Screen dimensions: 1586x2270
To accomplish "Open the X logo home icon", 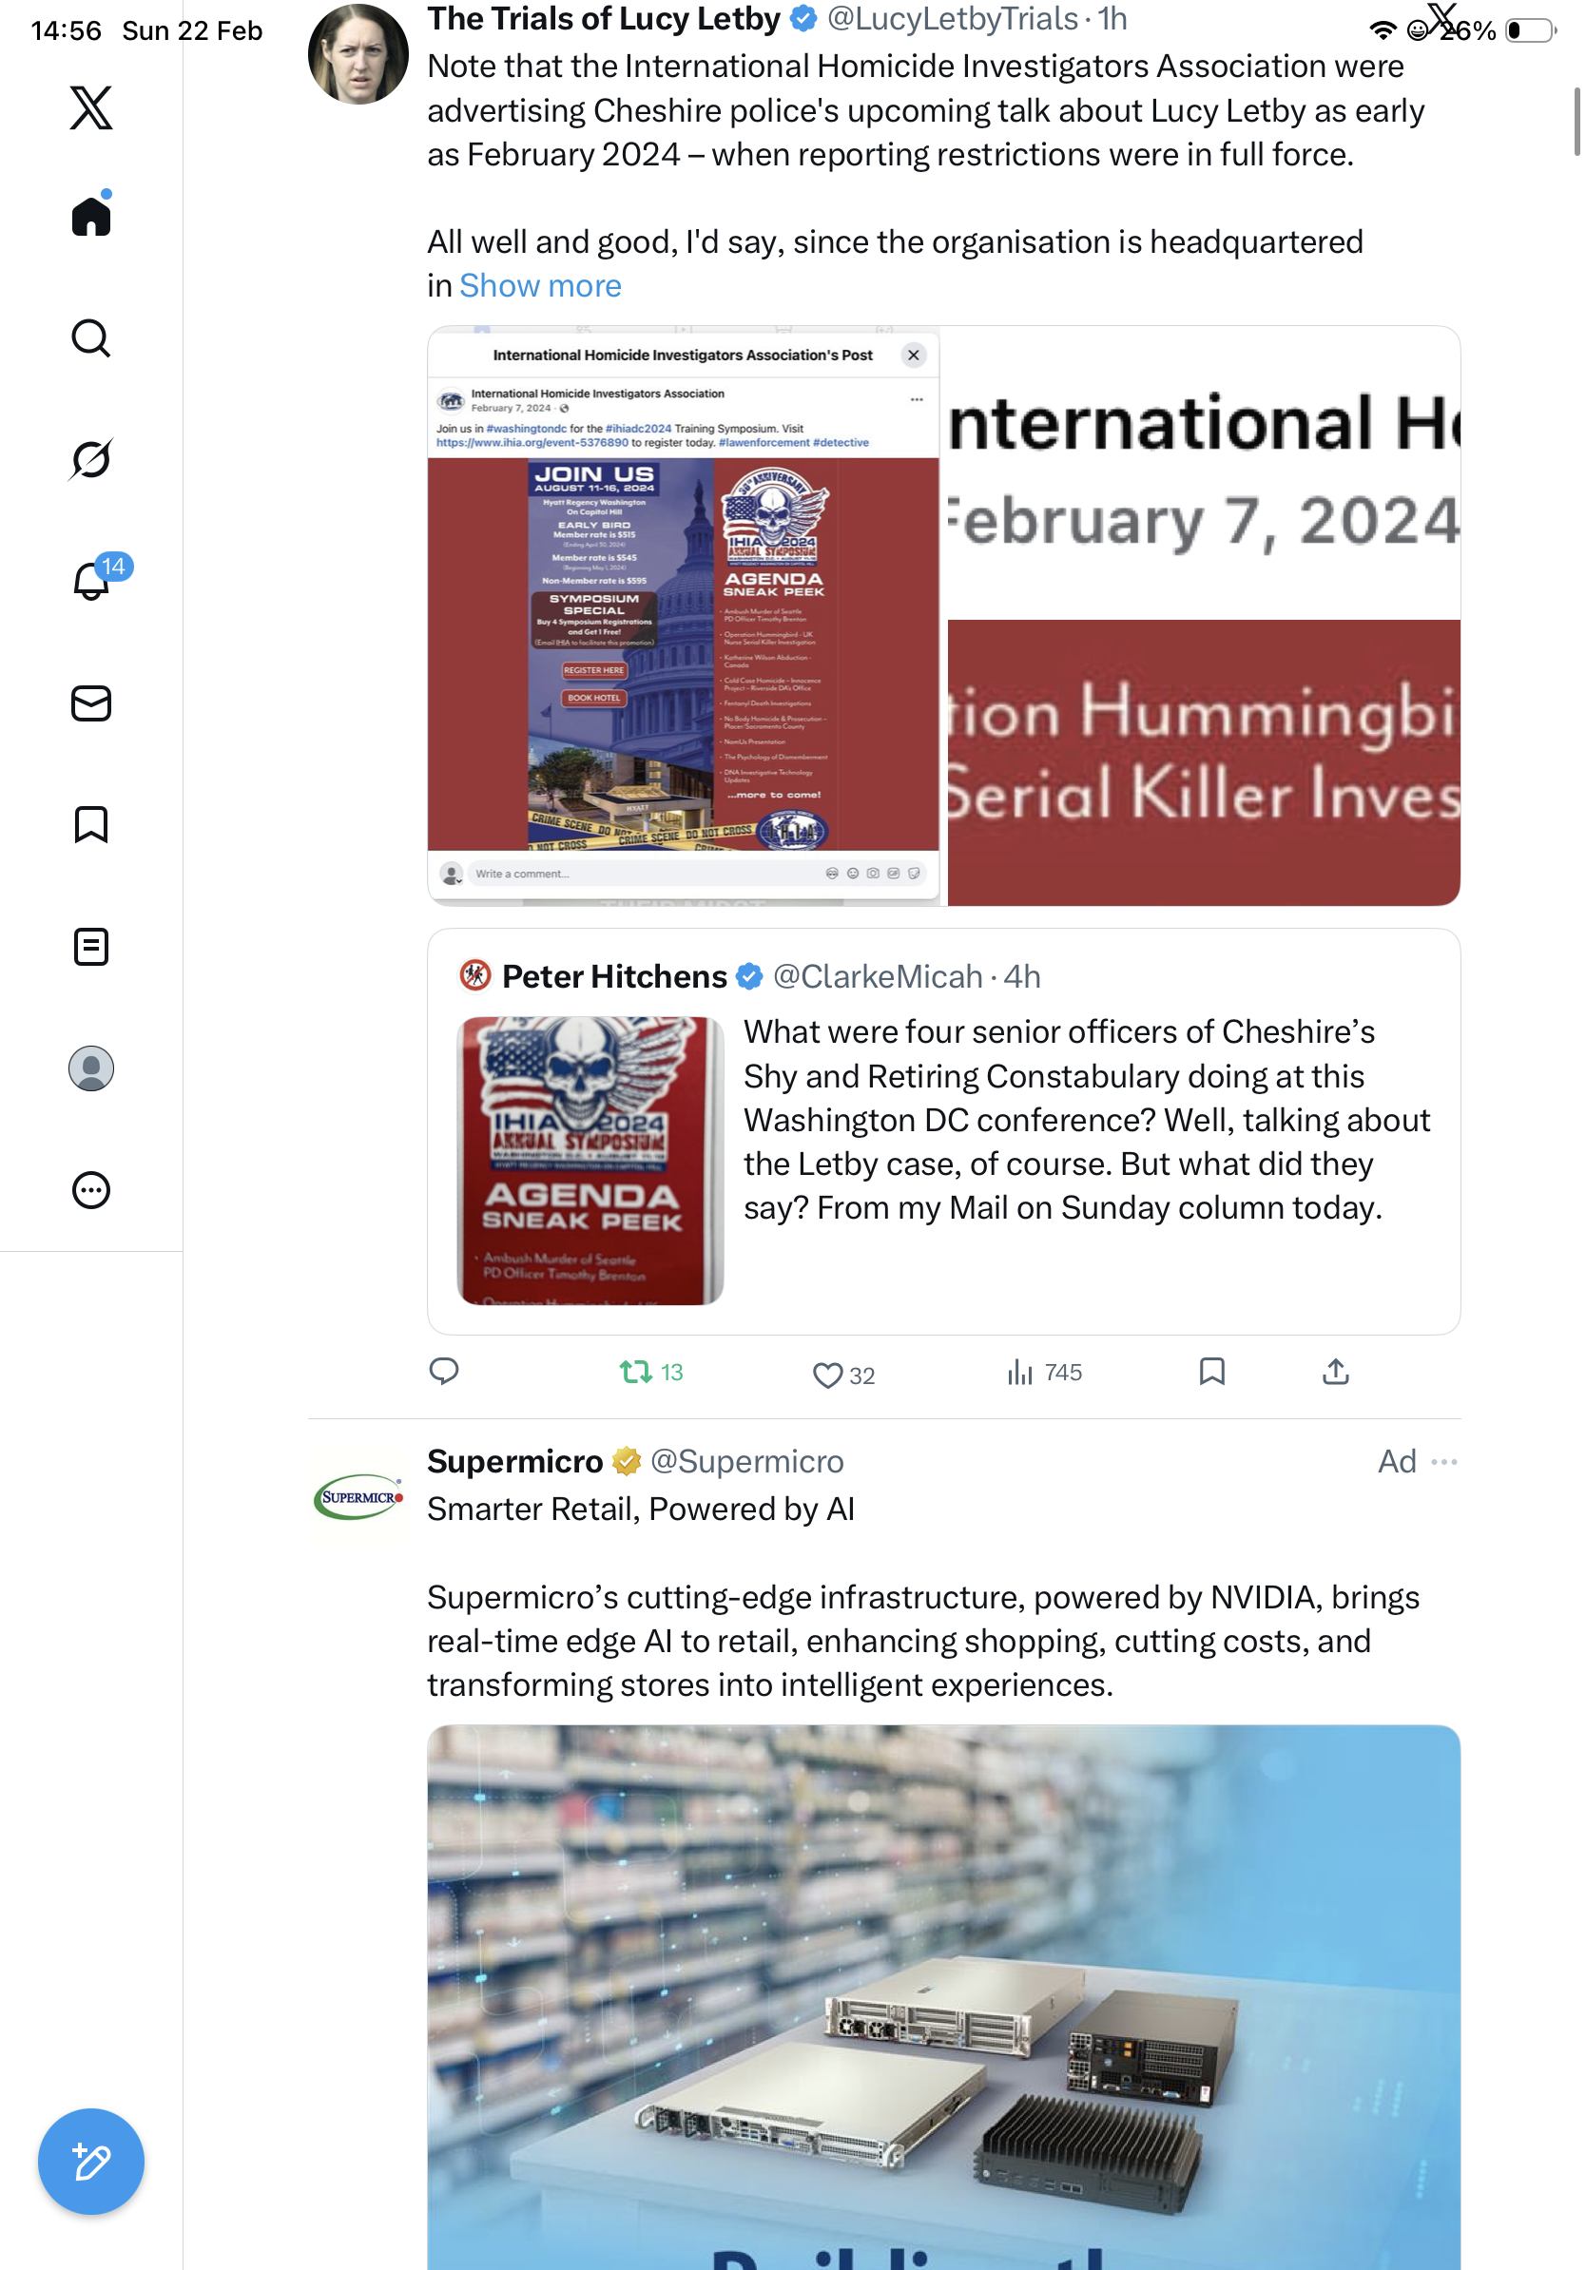I will 91,106.
